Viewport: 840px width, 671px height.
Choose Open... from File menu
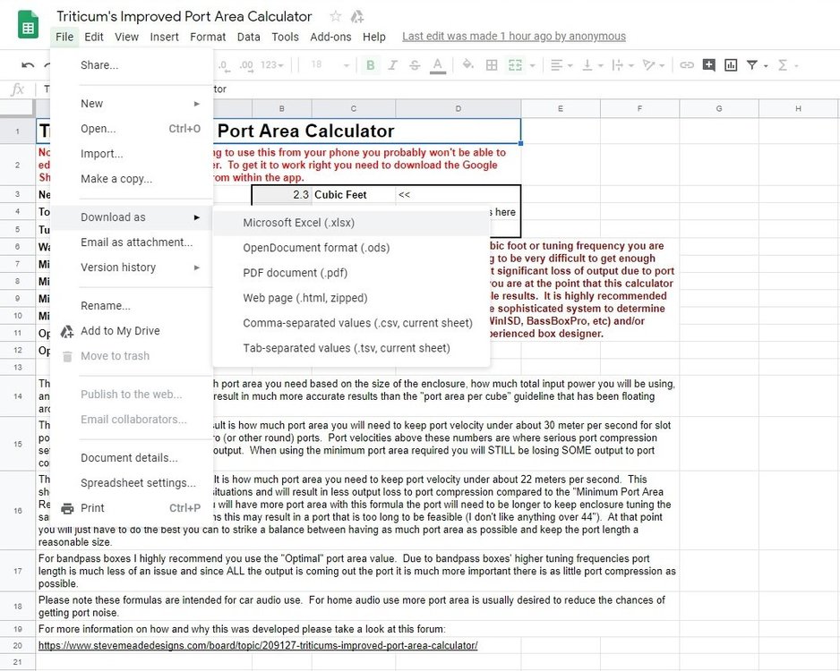[x=132, y=129]
